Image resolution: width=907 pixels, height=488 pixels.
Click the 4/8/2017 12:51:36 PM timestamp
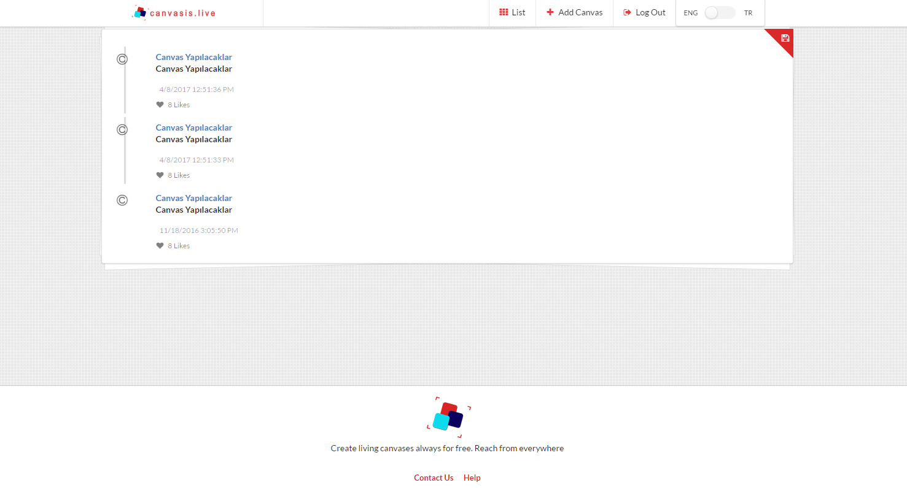197,89
